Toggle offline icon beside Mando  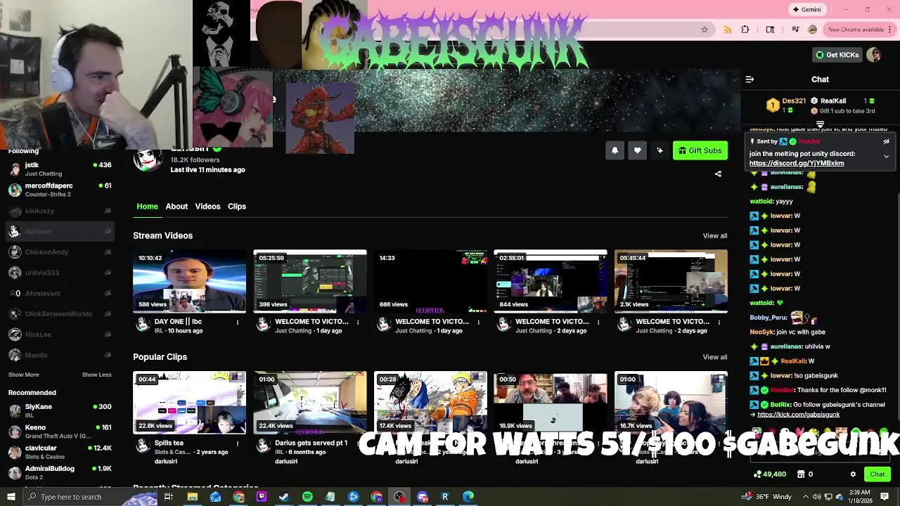108,355
